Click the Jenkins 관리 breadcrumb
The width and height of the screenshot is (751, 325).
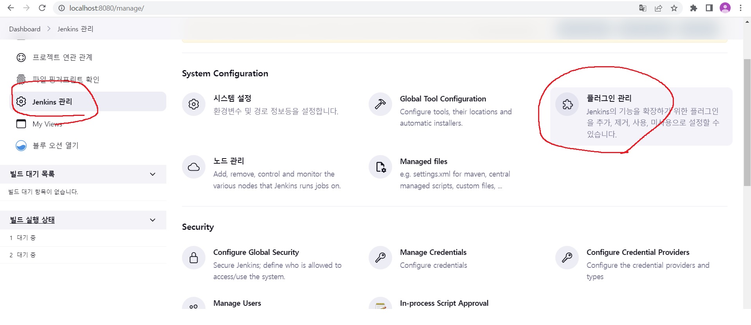coord(75,29)
